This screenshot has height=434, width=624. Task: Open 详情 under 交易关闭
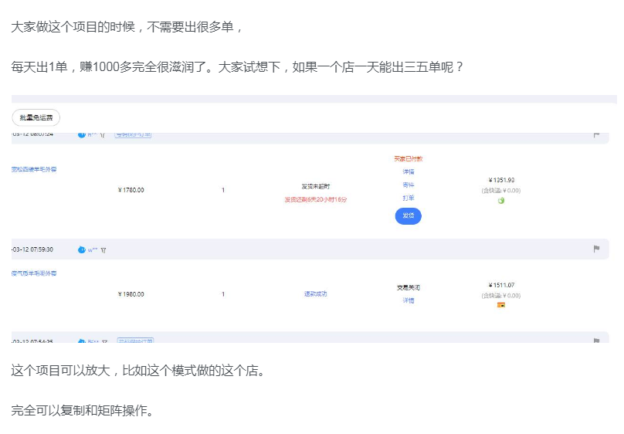[409, 300]
